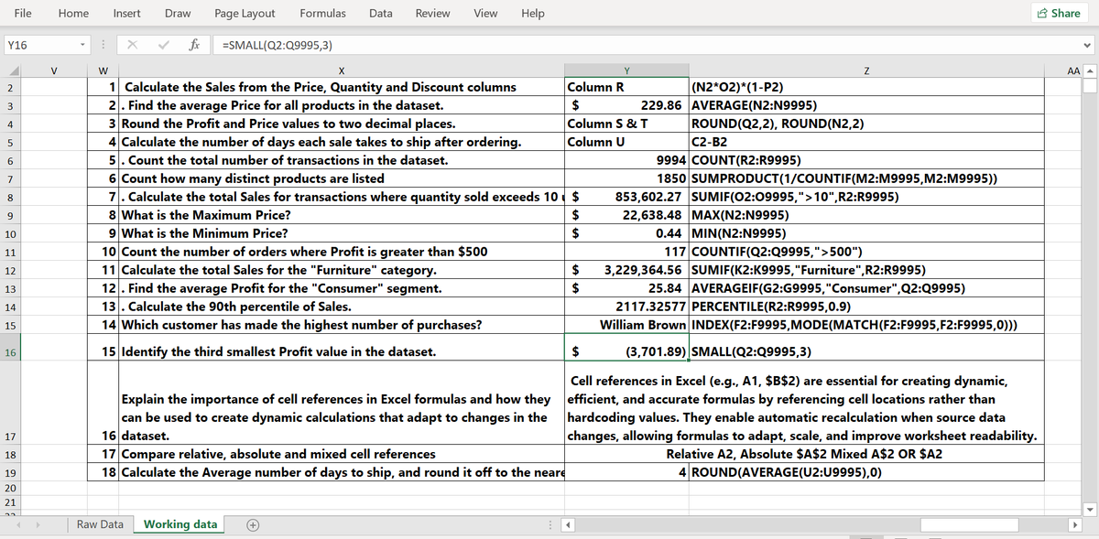1099x539 pixels.
Task: Click ROUND(AVERAGE(U2:U9995),0) cell
Action: pos(866,472)
